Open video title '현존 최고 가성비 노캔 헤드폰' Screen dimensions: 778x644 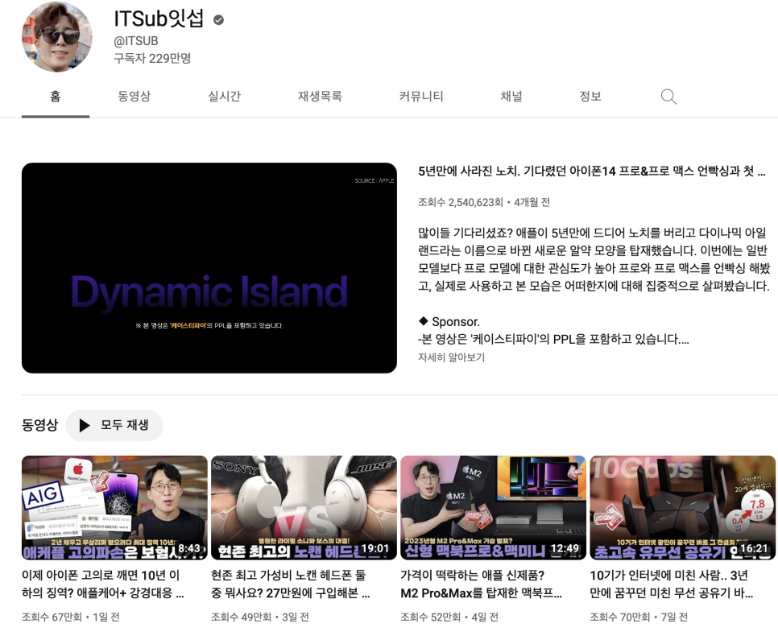[x=291, y=584]
